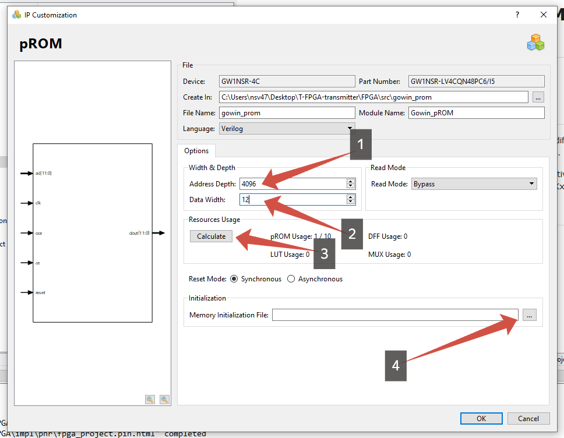Increase Address Depth with up arrow
The image size is (564, 438).
click(351, 181)
